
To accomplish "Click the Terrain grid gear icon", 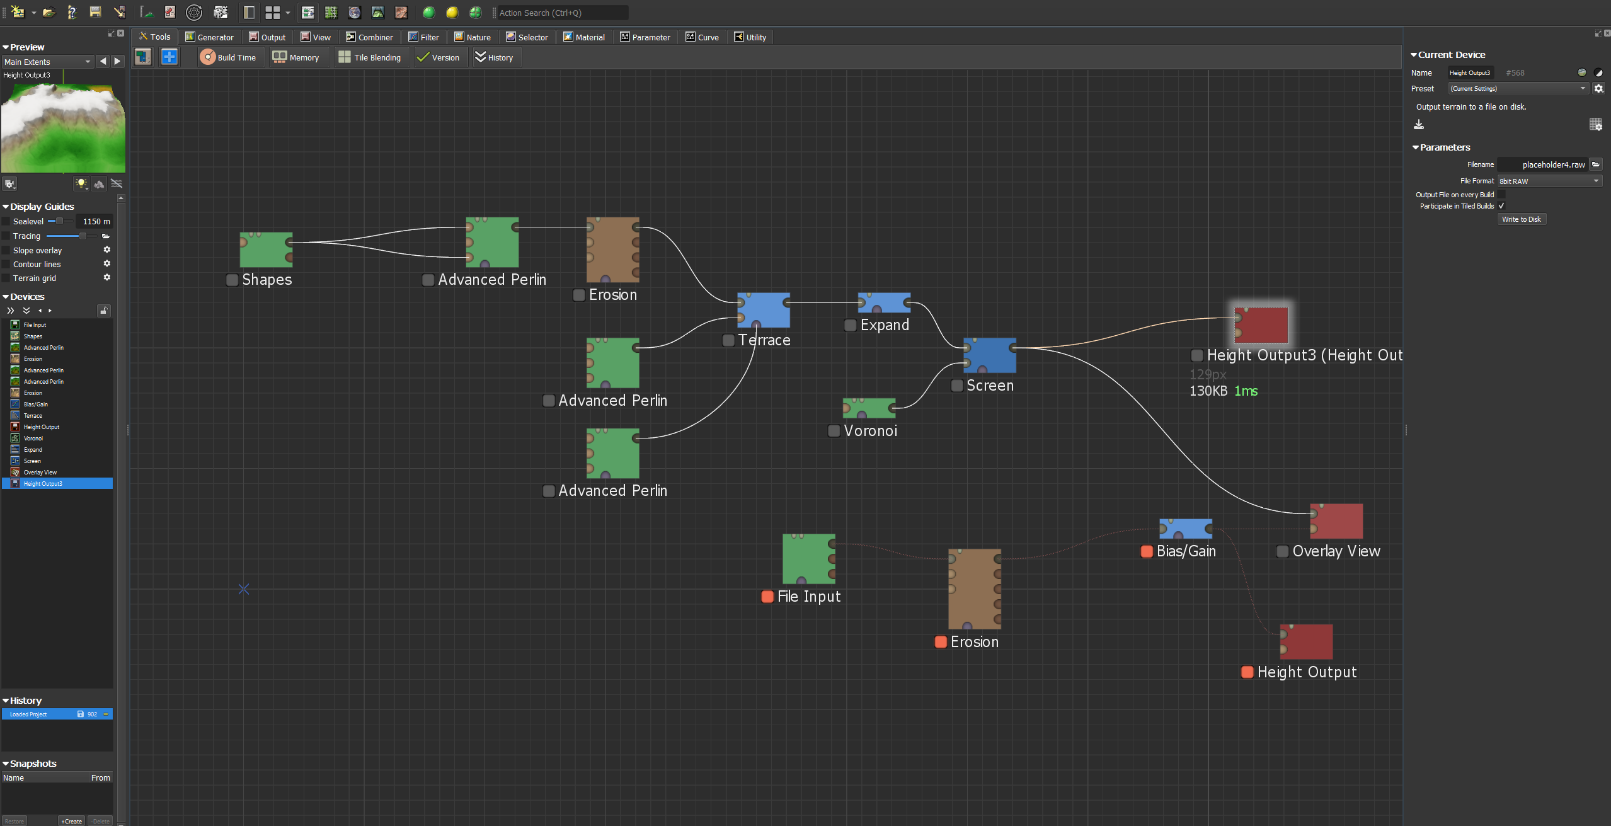I will coord(106,277).
